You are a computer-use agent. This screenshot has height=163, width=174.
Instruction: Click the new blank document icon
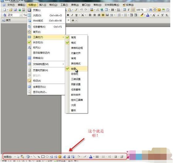(x=5, y=10)
